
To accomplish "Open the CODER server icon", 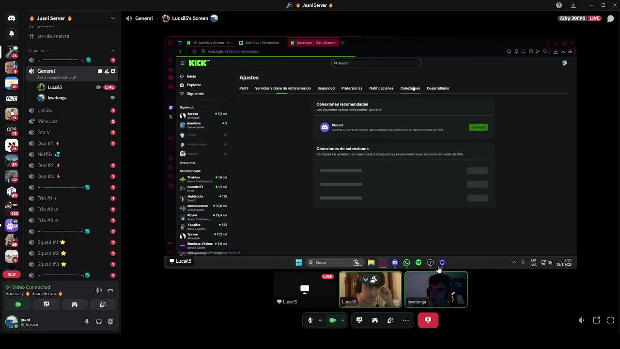I will 12,98.
